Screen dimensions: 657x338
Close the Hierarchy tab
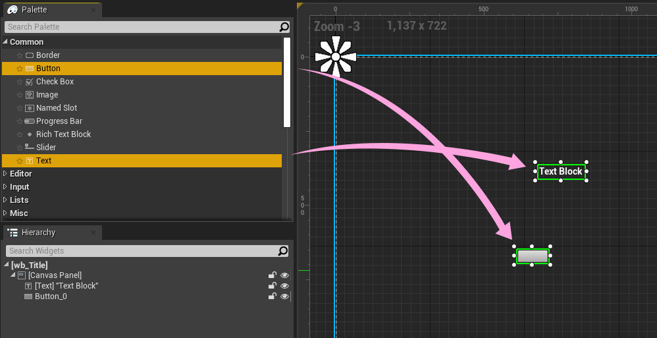point(93,233)
